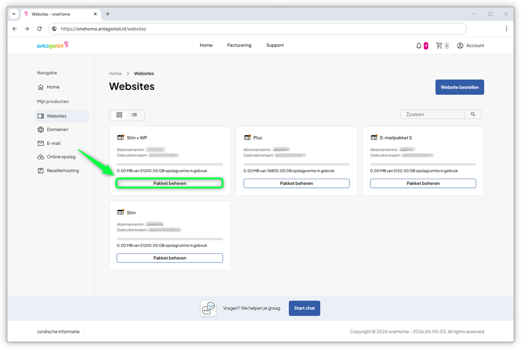Open the browser options menu
The image size is (521, 349).
click(506, 29)
